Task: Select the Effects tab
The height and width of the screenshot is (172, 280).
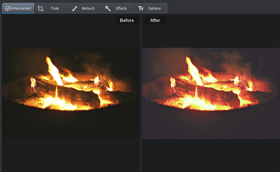Action: coord(118,8)
